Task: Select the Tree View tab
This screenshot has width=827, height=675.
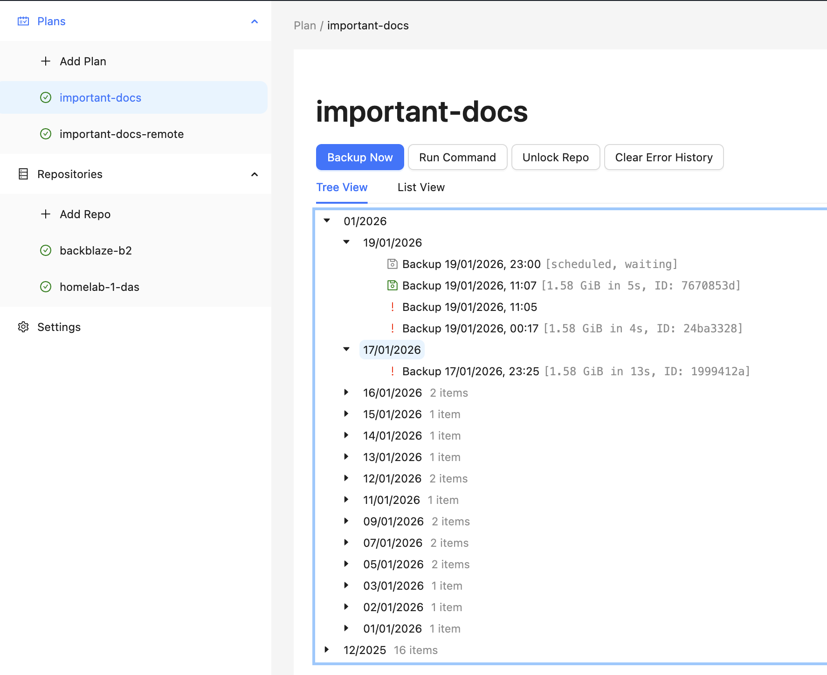Action: coord(342,187)
